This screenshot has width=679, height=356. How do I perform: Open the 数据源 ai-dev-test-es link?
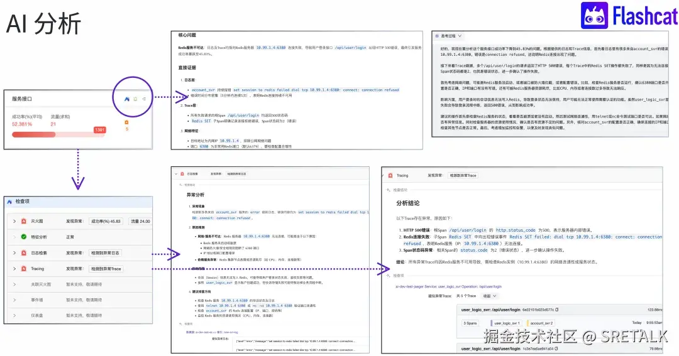click(x=212, y=332)
